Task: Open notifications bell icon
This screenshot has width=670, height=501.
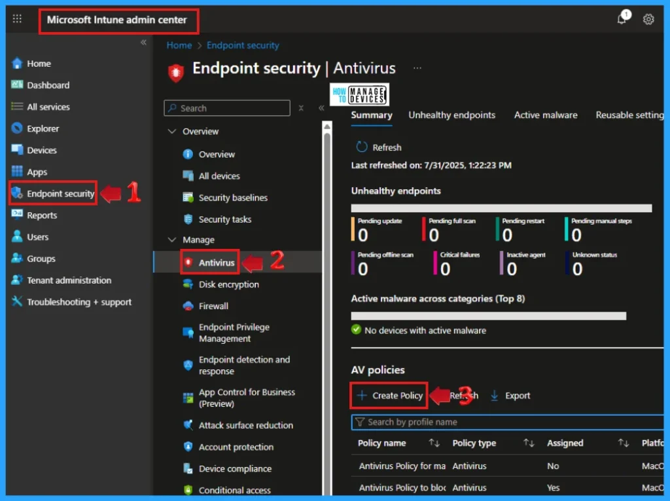Action: point(623,18)
